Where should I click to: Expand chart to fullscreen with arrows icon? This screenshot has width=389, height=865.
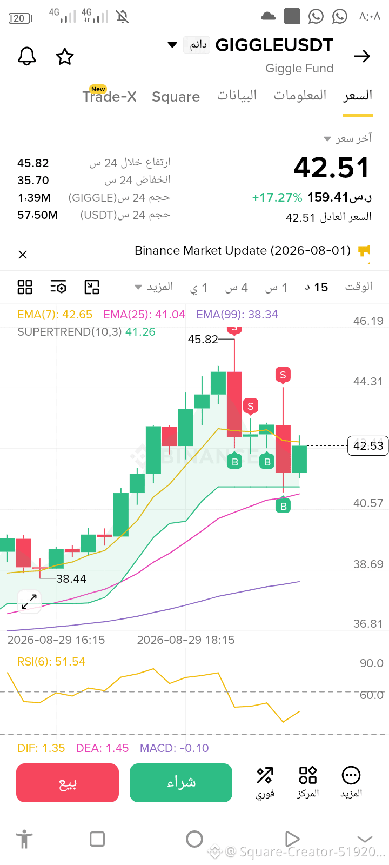(29, 601)
